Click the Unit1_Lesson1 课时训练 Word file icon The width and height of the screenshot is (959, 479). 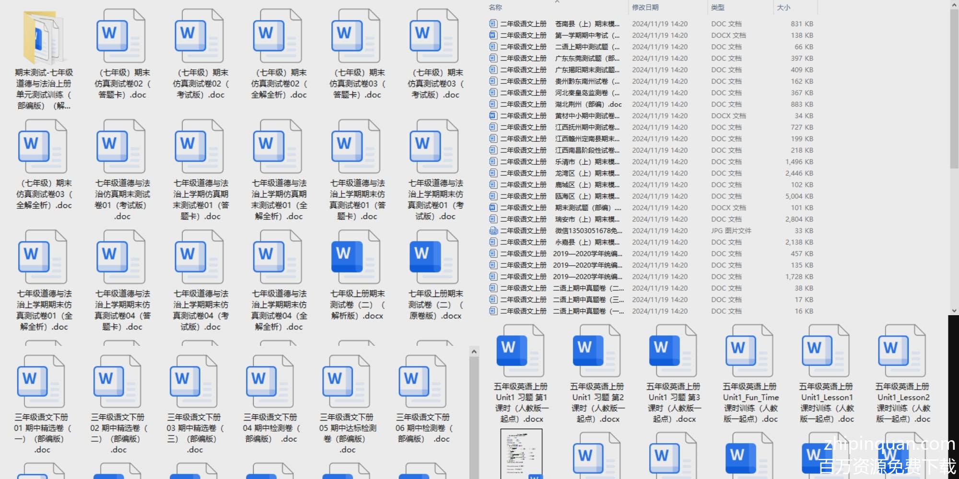825,351
